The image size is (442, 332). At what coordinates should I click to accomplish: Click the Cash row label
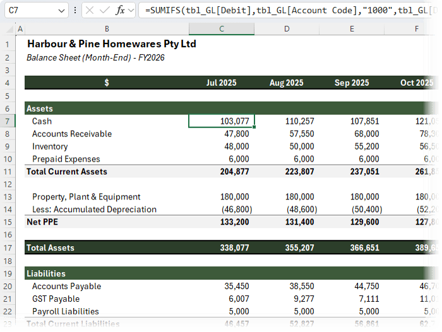[42, 121]
